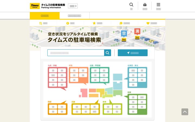Image resolution: width=195 pixels, height=122 pixels.
Task: Select three-character prefecture button in 近畿 box
Action: (x=95, y=111)
